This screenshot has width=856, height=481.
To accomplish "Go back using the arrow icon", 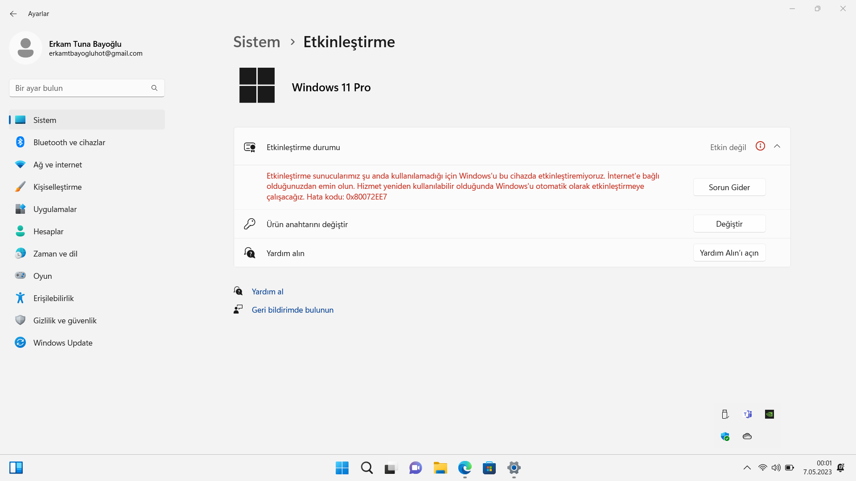I will tap(13, 14).
